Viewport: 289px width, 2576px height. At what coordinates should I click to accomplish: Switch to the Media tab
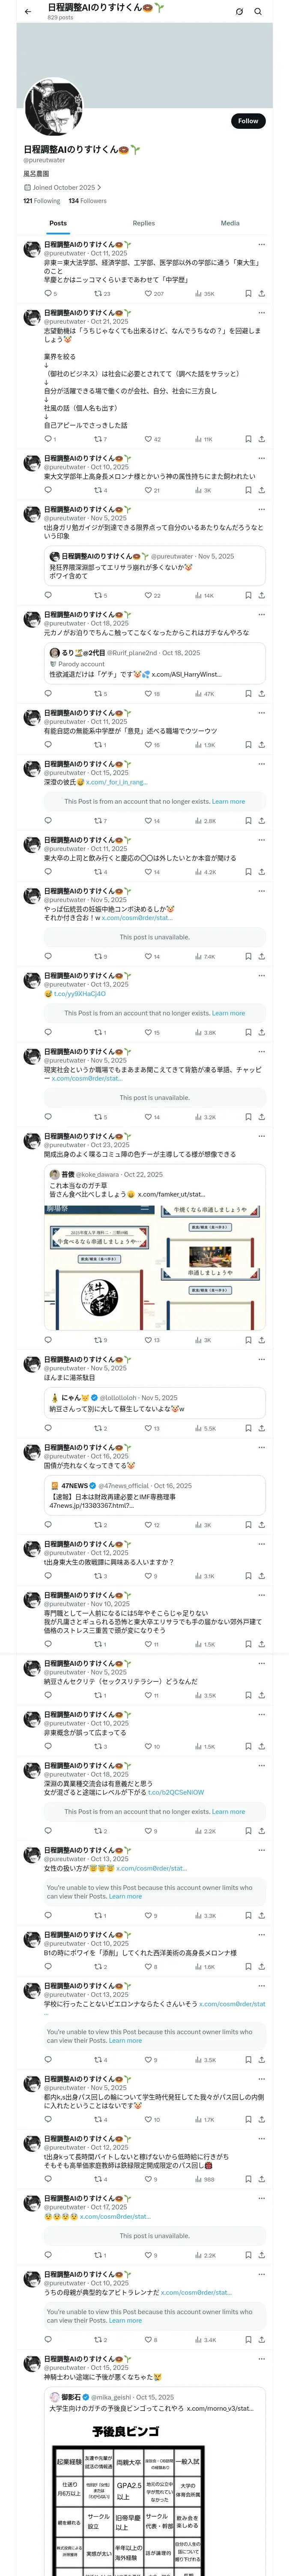tap(230, 223)
